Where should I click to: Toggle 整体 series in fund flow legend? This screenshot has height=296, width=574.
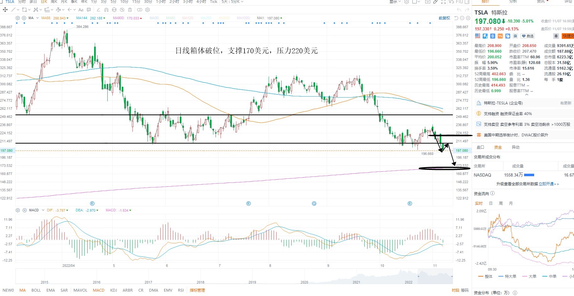tap(485, 276)
